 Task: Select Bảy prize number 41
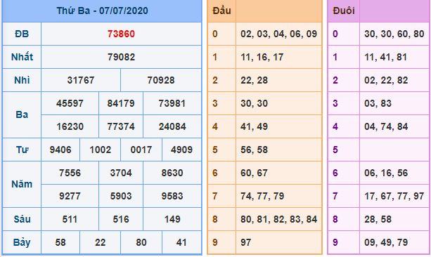click(181, 242)
